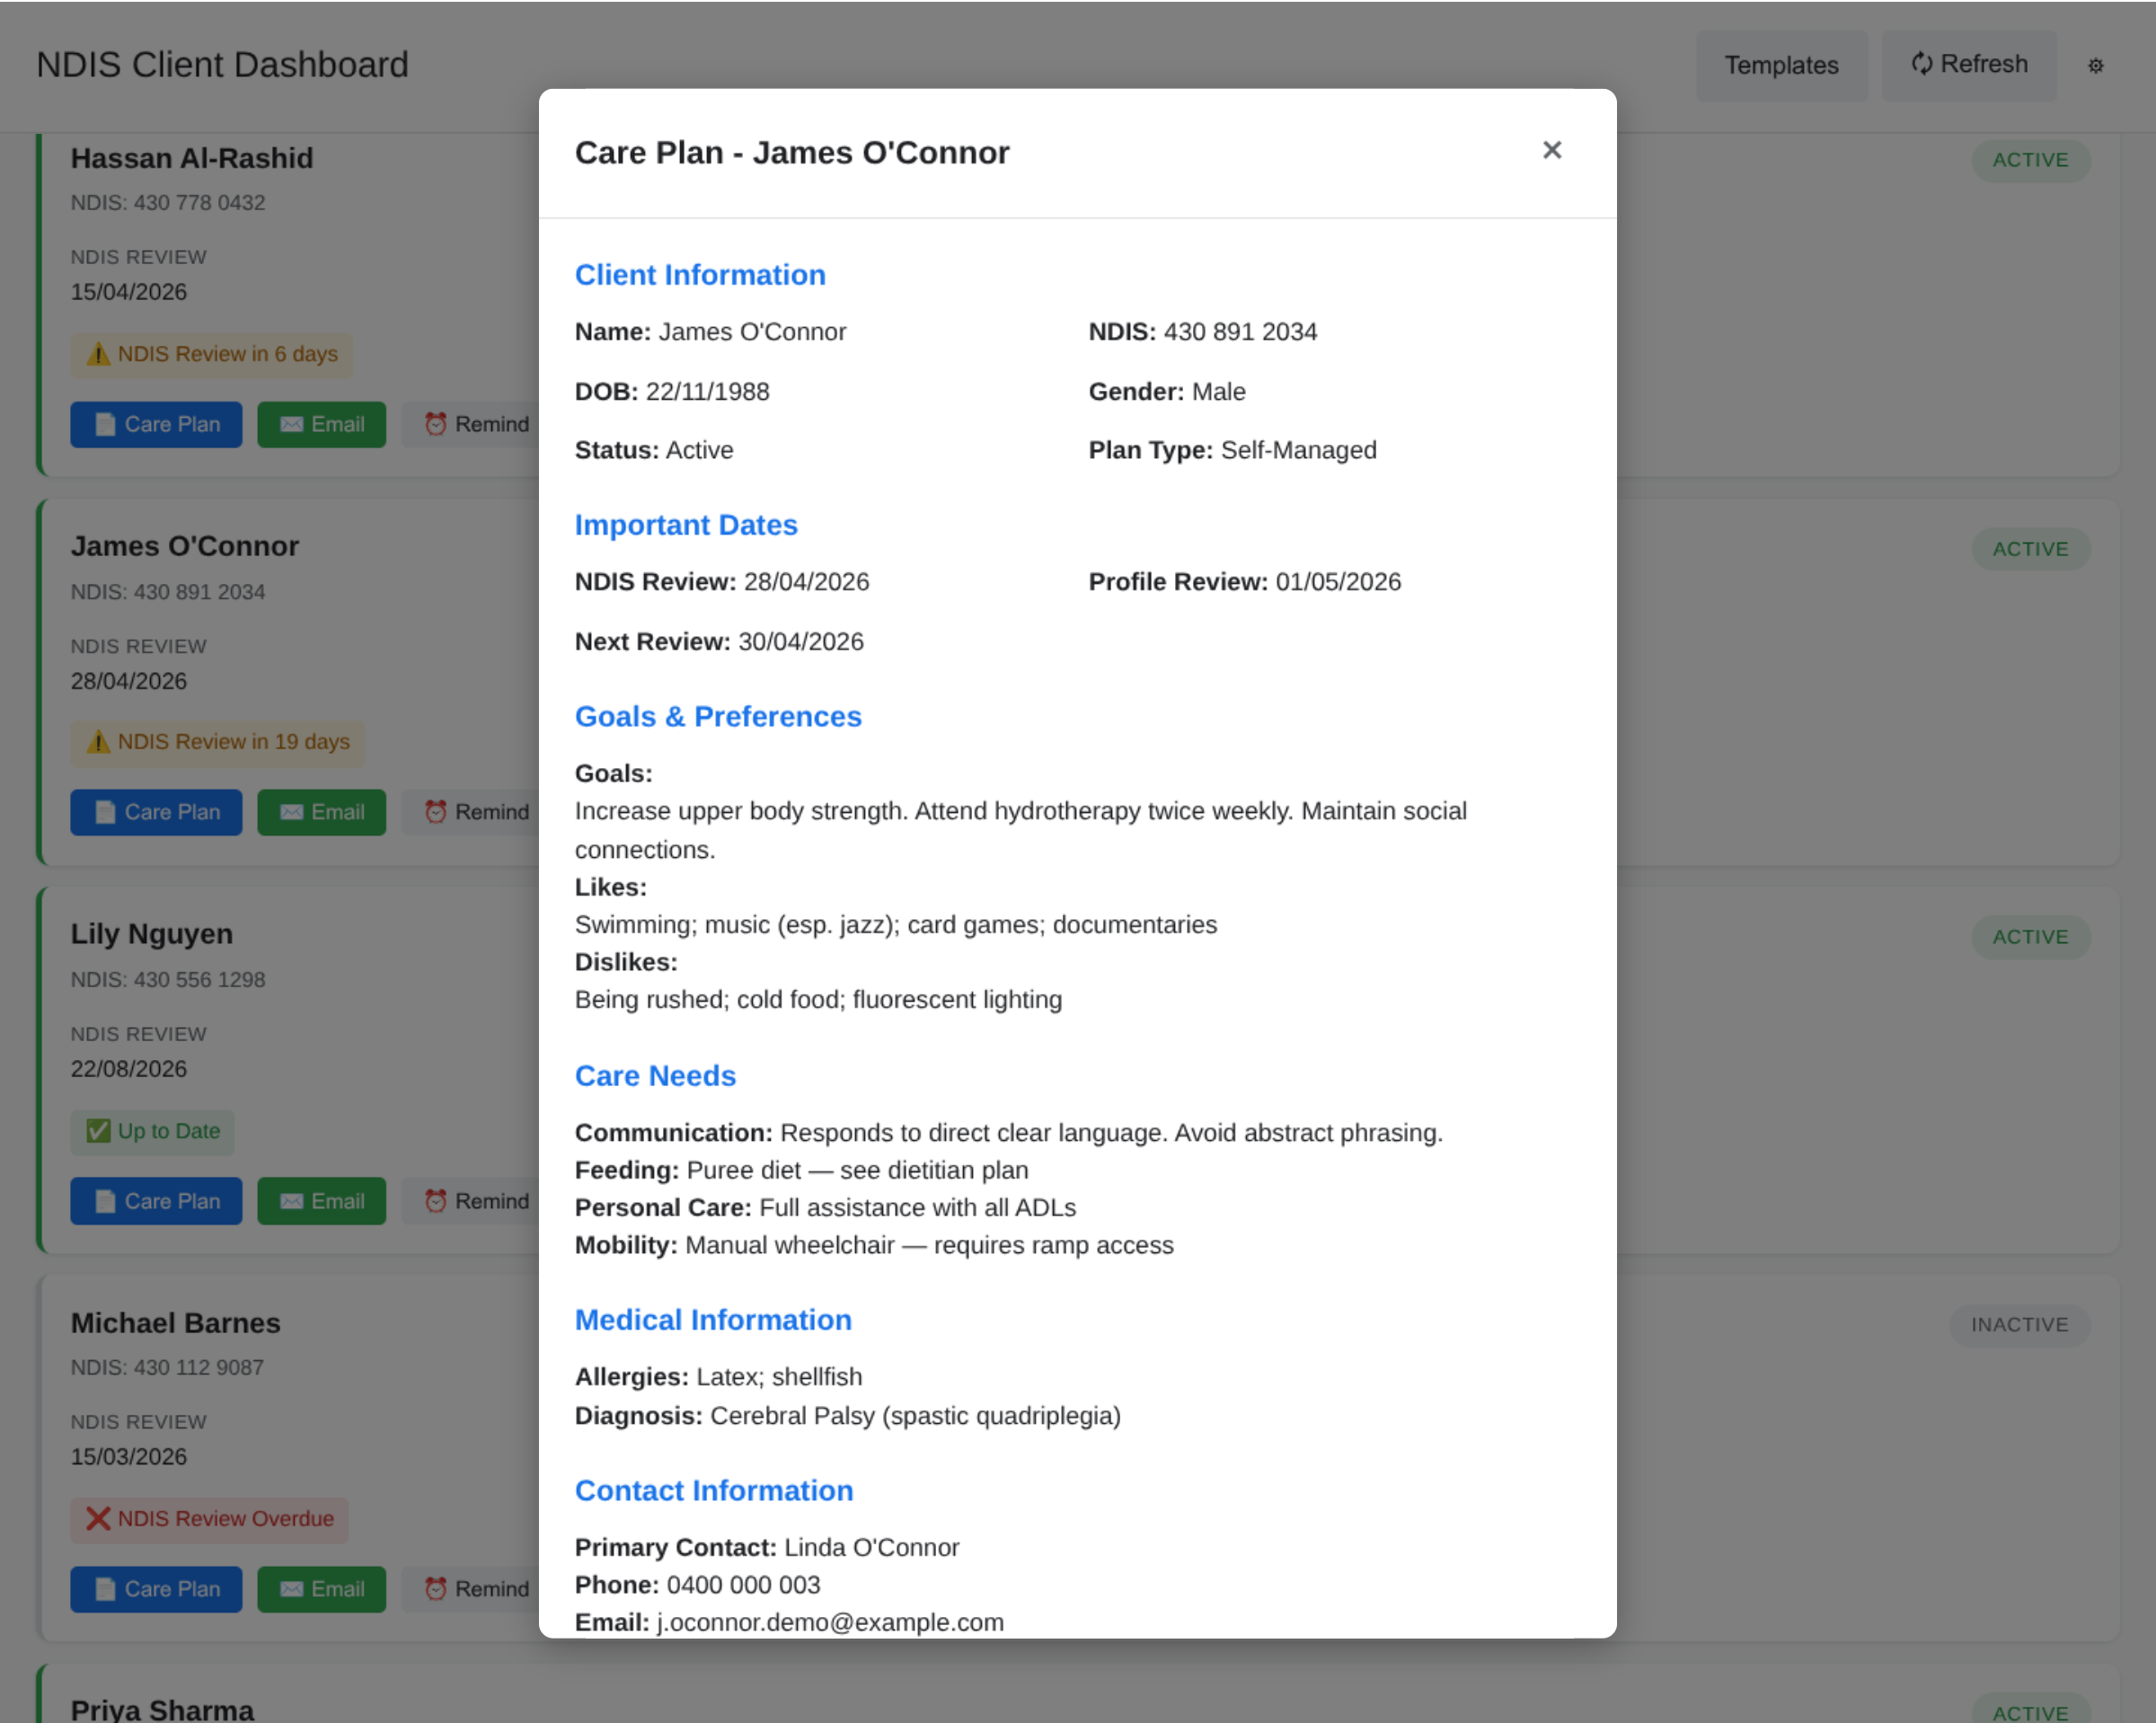Click the green checkmark on Up to Date badge

(x=98, y=1131)
